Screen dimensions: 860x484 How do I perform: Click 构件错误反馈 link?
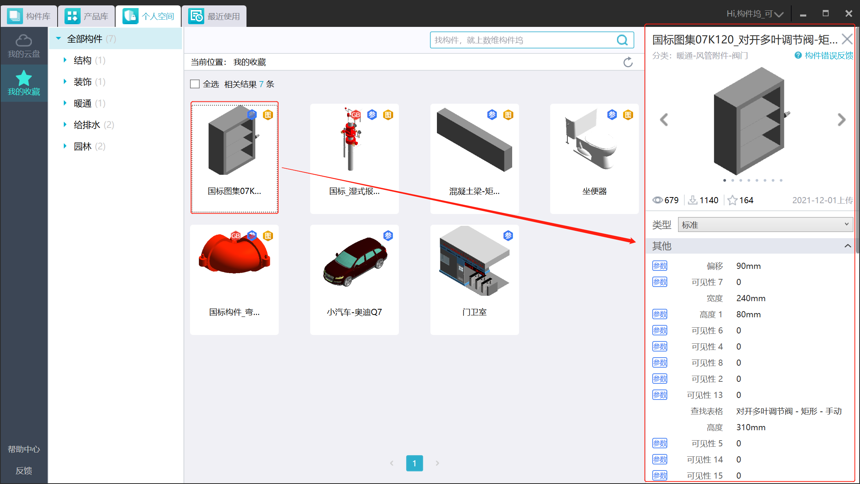(829, 56)
